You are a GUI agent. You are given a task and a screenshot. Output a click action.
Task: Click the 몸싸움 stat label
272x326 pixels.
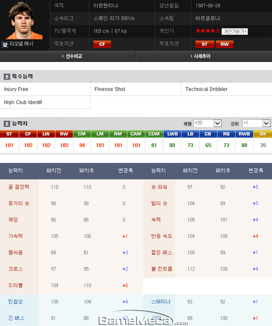15,252
